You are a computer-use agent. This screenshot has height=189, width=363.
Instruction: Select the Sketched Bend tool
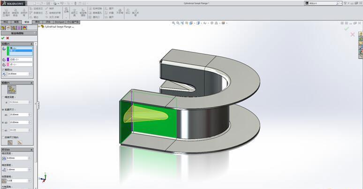click(x=53, y=13)
